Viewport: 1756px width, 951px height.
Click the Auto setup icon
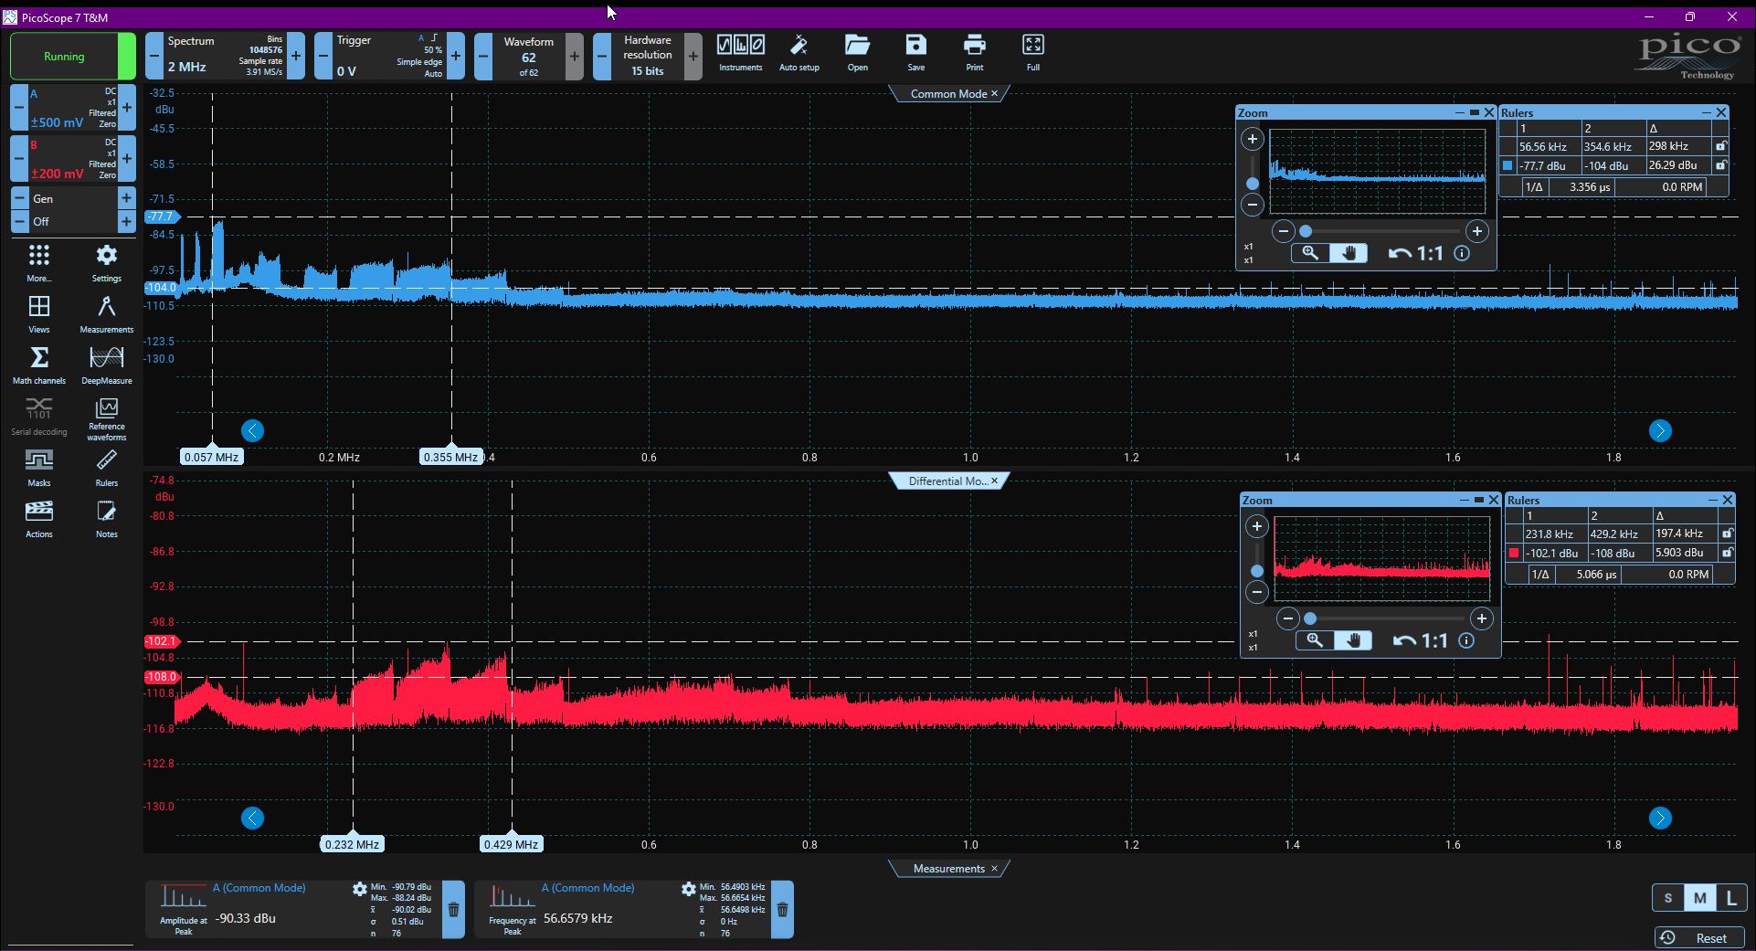click(799, 53)
